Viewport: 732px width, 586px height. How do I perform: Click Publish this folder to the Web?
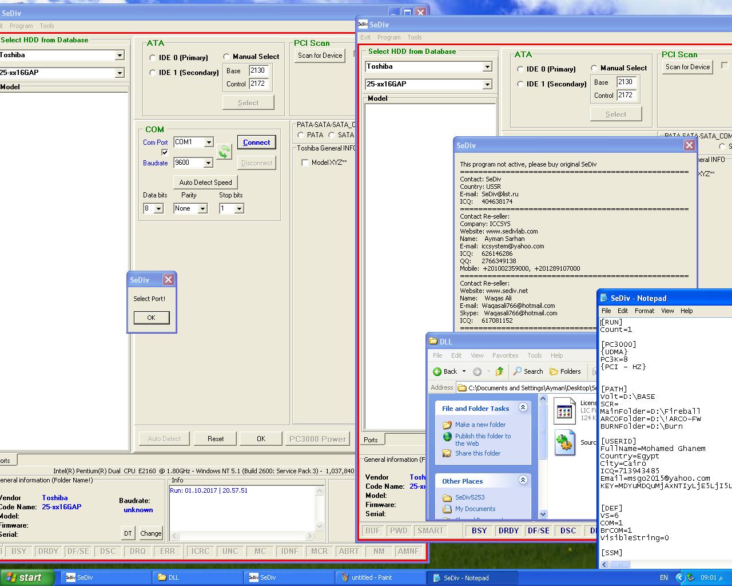[483, 439]
